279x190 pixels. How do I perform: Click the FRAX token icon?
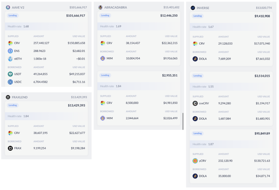[10, 148]
